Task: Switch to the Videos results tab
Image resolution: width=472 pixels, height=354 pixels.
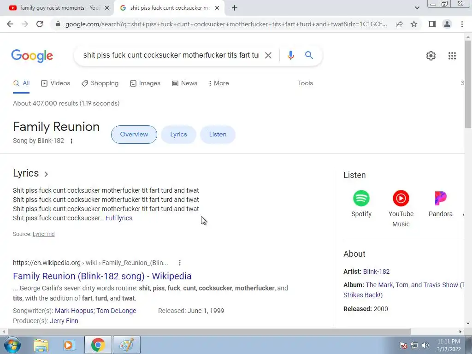Action: pos(56,83)
